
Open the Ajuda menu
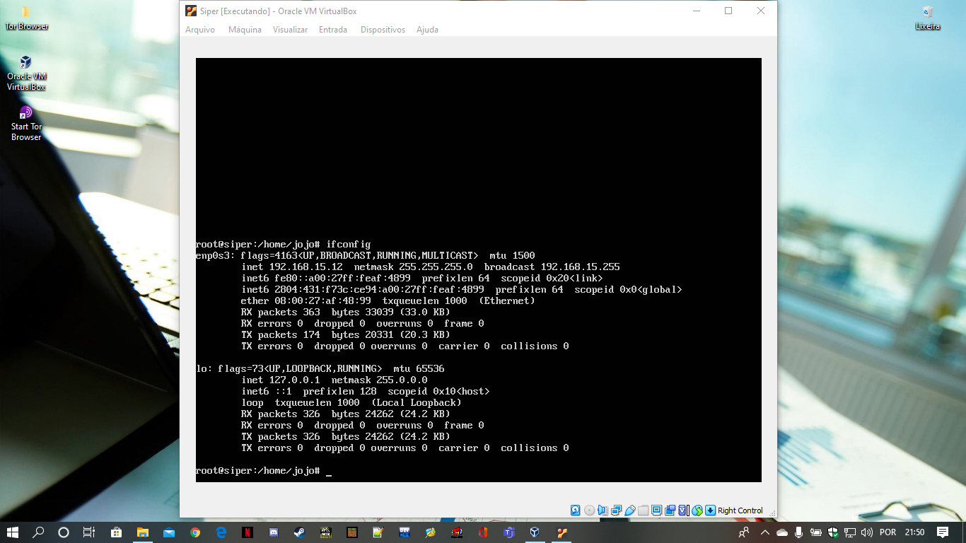click(x=427, y=30)
